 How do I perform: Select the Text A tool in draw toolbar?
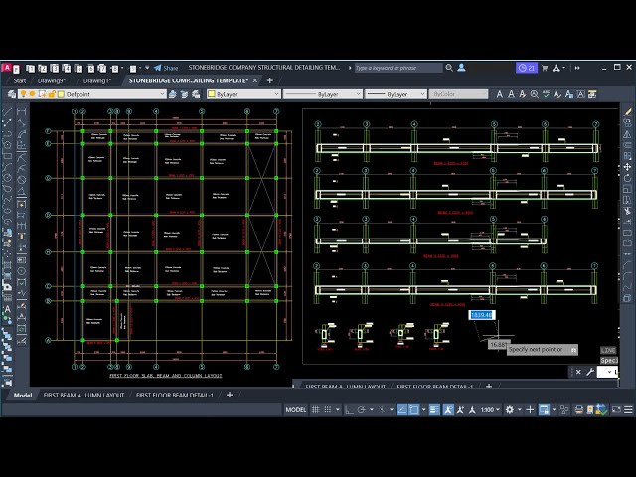[7, 309]
